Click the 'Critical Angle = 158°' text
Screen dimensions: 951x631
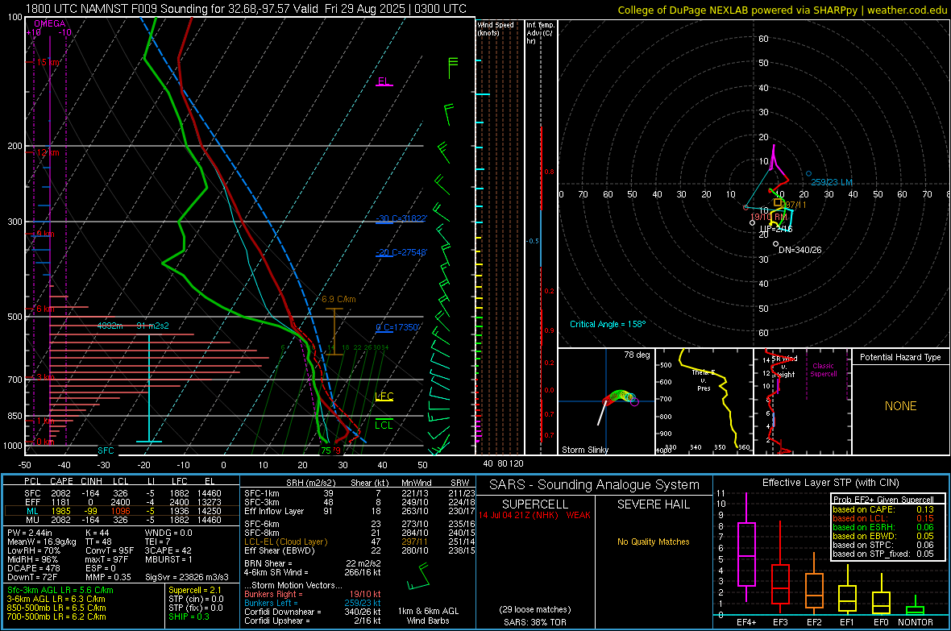(608, 324)
